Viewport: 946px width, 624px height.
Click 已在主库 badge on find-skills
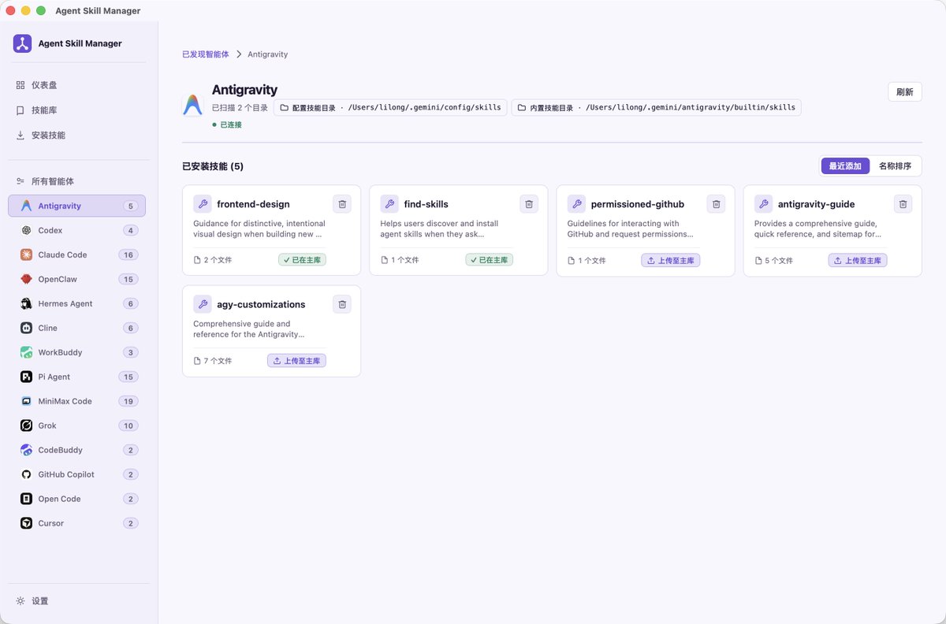[x=489, y=260]
